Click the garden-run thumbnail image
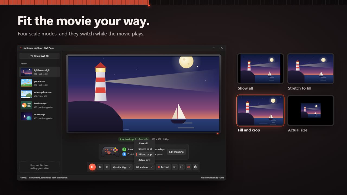Screen dimensions: 347x195 [26, 83]
